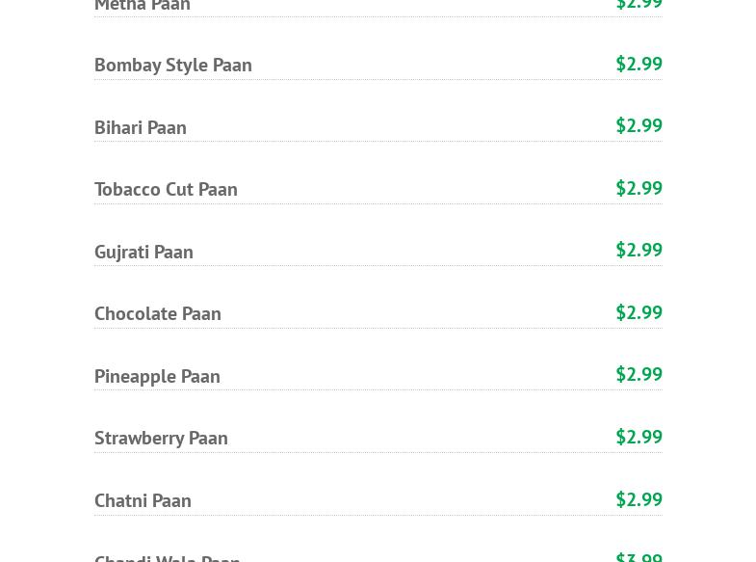Screen dimensions: 756x562
Task: Click the Metha Paan price at top
Action: pos(639,6)
